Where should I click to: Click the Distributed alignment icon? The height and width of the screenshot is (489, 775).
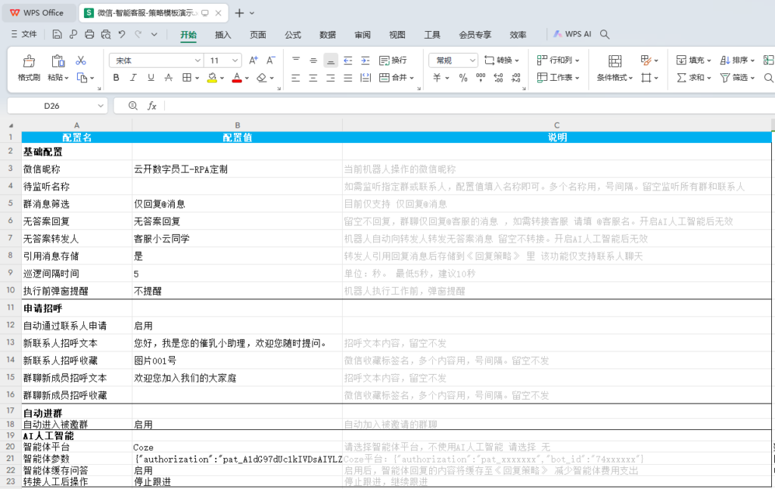click(x=366, y=78)
